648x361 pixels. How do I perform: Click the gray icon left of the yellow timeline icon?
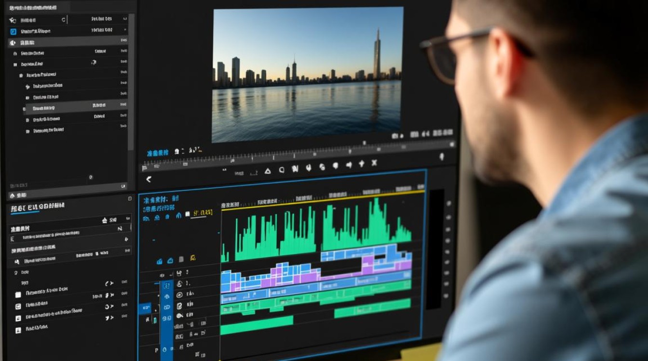point(181,259)
